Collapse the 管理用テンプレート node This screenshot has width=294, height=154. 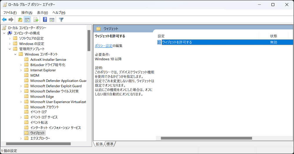(x=10, y=49)
